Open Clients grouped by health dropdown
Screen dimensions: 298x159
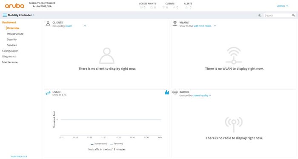76,26
